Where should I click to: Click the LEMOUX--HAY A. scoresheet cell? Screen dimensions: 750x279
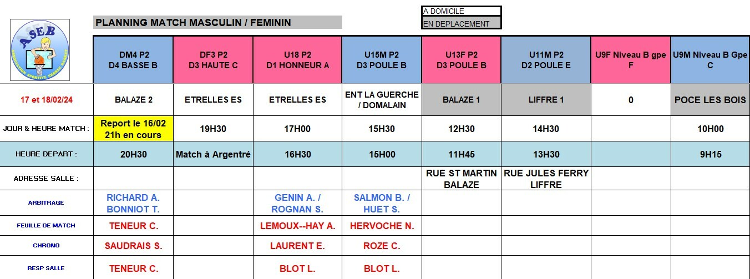(297, 226)
